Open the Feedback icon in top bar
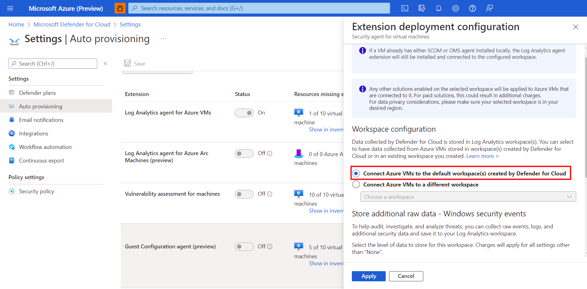The width and height of the screenshot is (587, 289). (x=489, y=8)
